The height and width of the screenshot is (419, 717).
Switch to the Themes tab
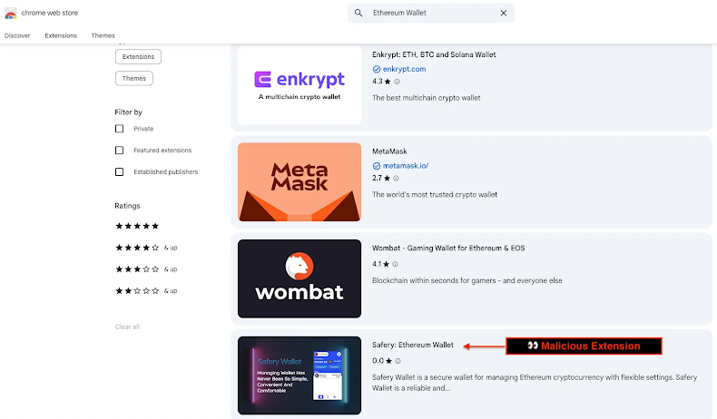(x=103, y=35)
